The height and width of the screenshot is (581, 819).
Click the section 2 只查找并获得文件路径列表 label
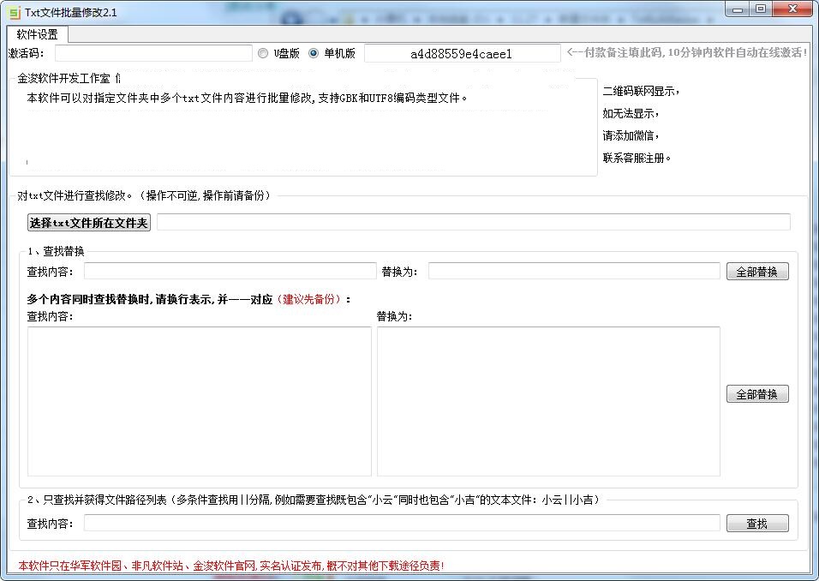click(x=314, y=500)
